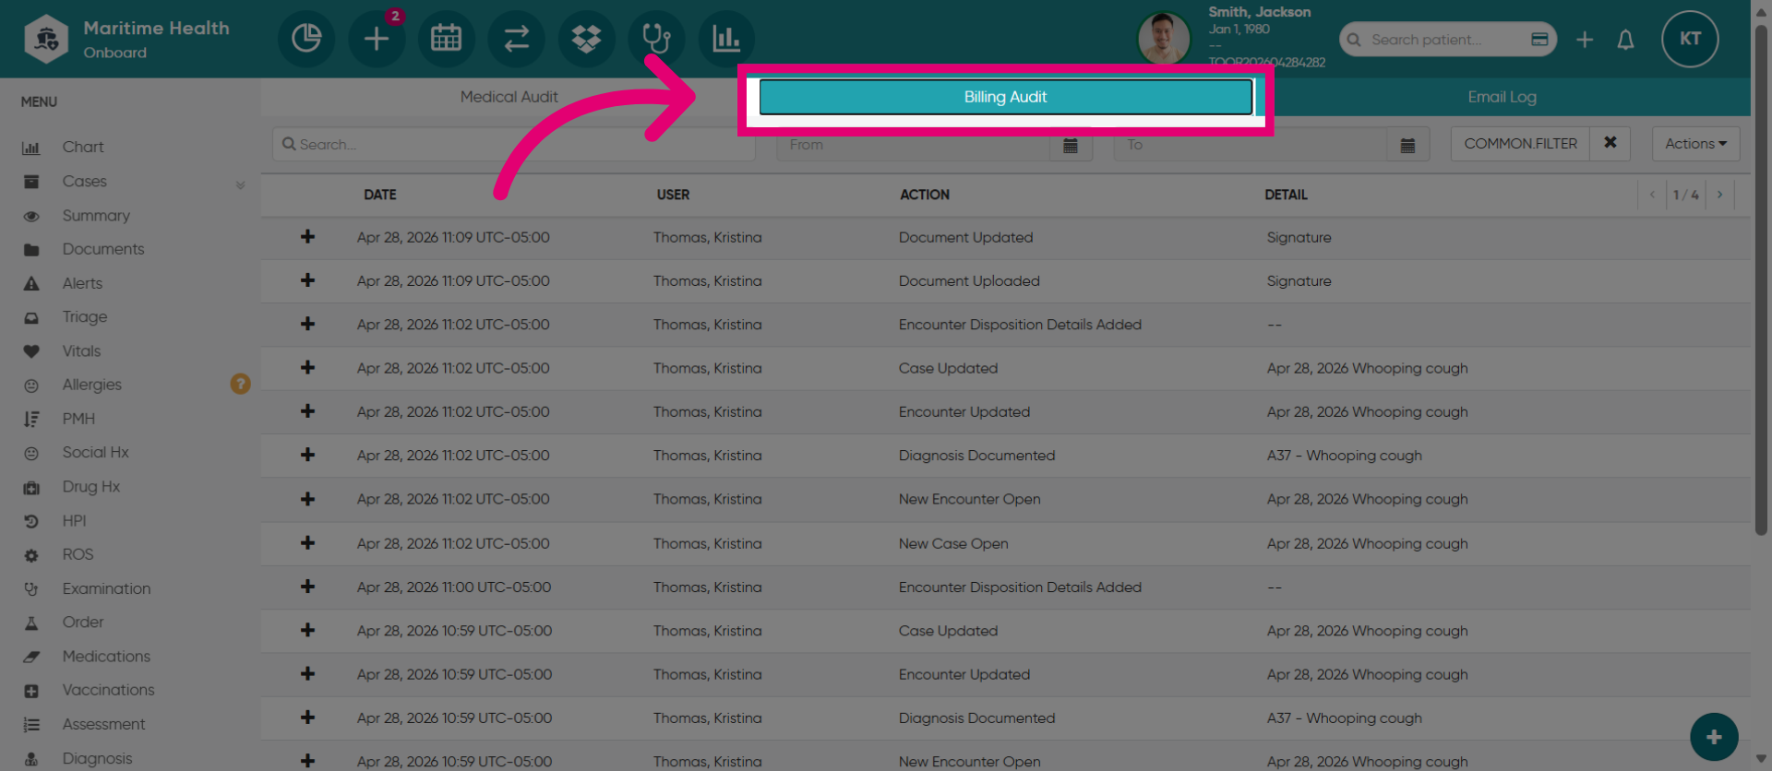Image resolution: width=1772 pixels, height=771 pixels.
Task: Open Vitals in the side menu
Action: point(81,351)
